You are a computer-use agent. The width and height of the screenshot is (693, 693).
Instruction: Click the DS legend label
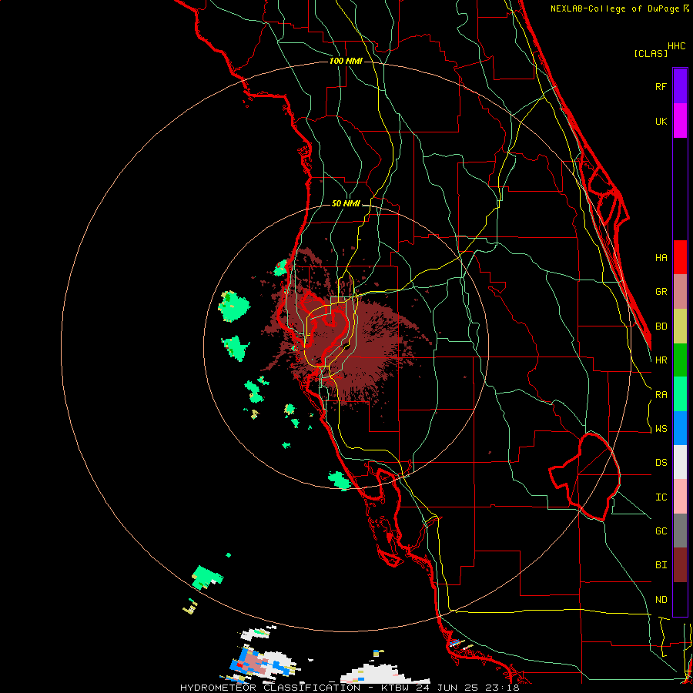(661, 463)
